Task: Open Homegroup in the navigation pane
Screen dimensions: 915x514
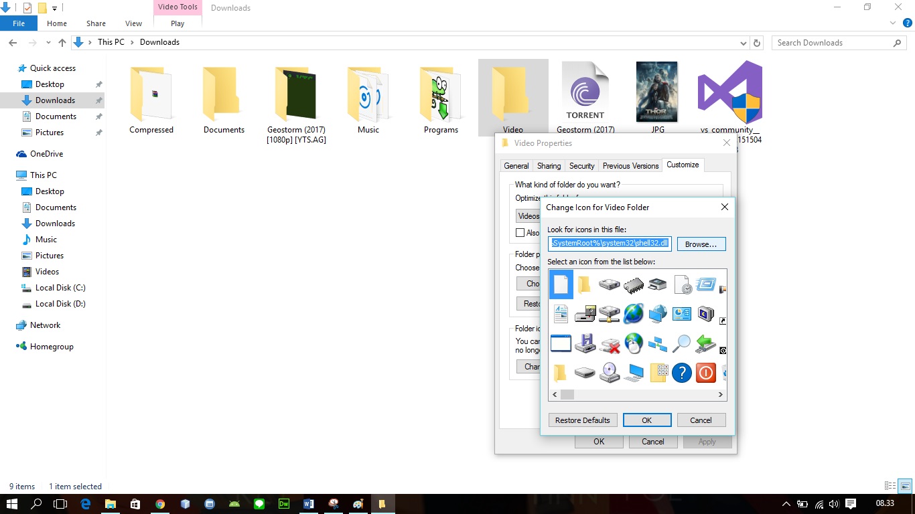Action: (x=52, y=347)
